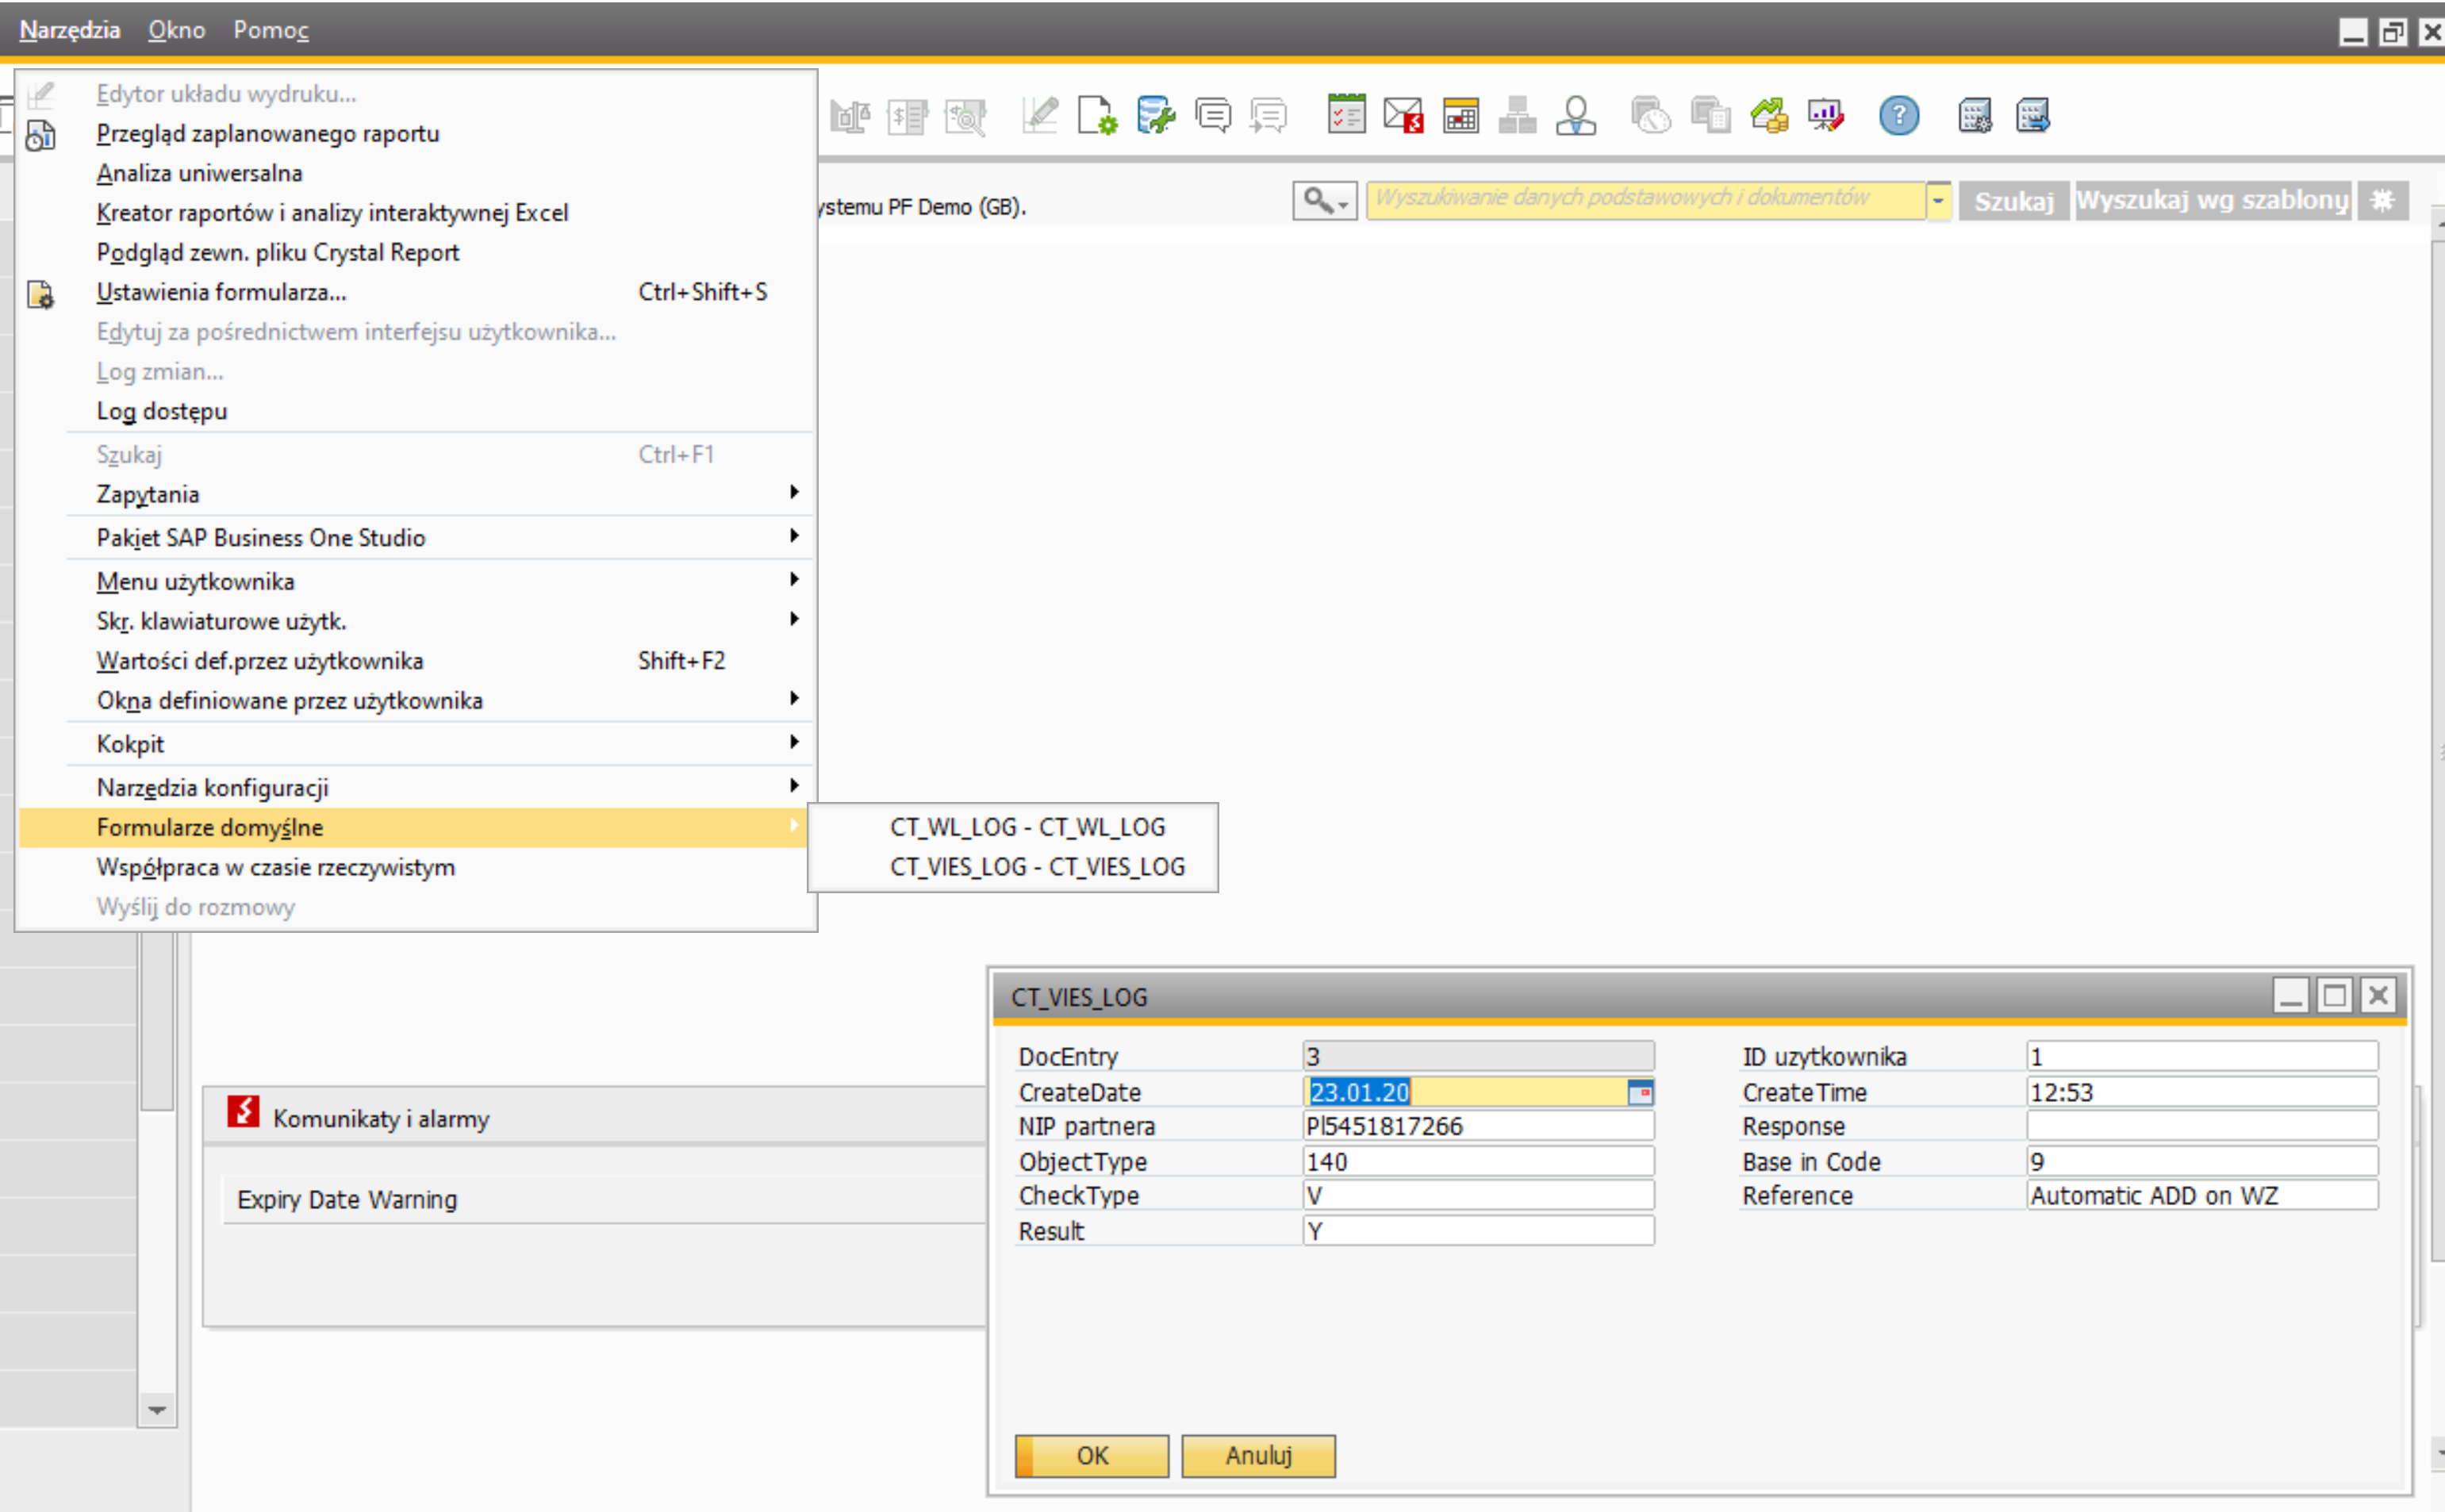Click the business partner person icon

(1576, 116)
